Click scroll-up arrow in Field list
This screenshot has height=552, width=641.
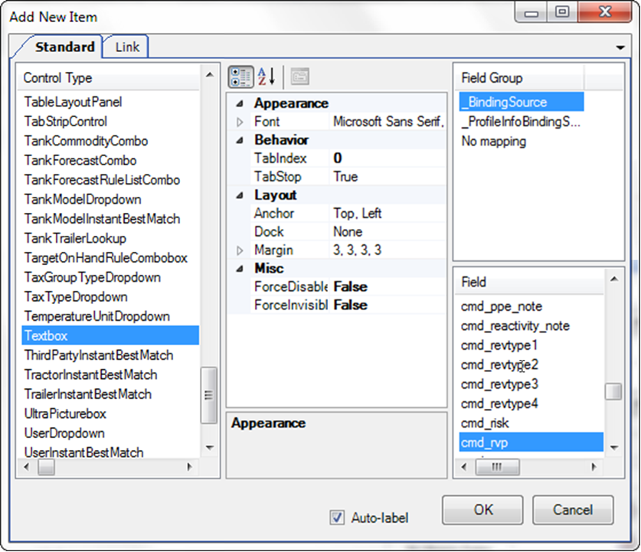[x=613, y=279]
